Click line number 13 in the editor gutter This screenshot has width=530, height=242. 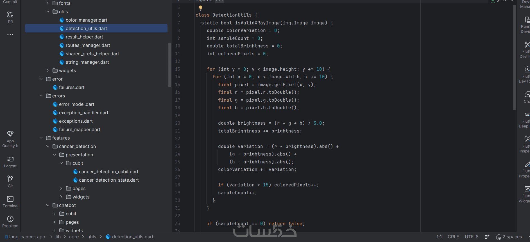coord(178,69)
